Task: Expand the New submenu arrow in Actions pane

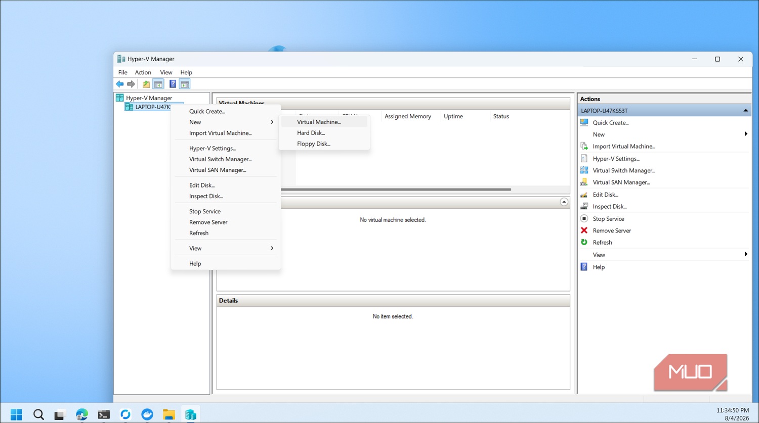Action: (x=746, y=134)
